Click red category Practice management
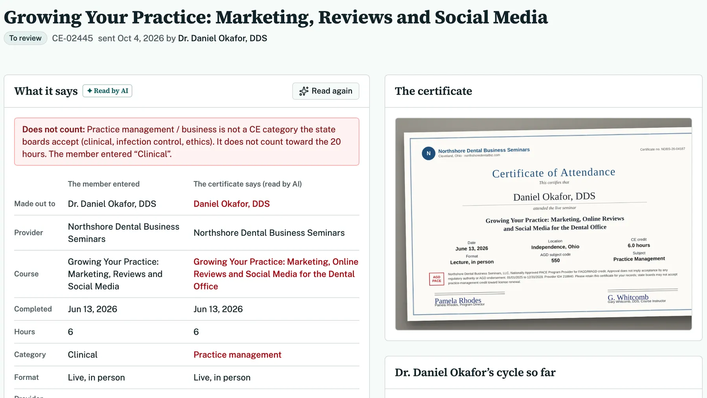Viewport: 707px width, 398px height. click(238, 355)
